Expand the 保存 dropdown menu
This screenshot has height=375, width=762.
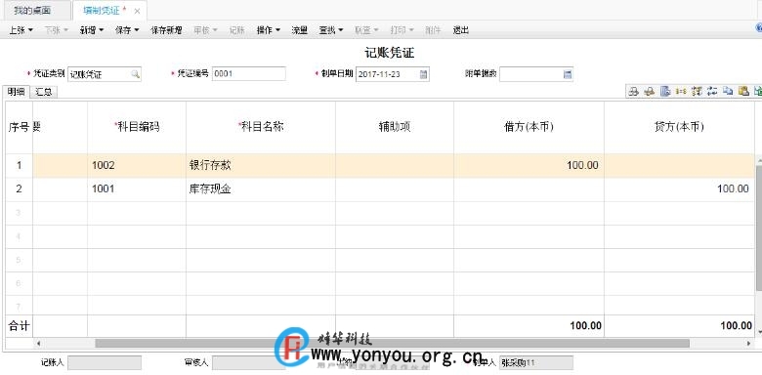[x=127, y=30]
